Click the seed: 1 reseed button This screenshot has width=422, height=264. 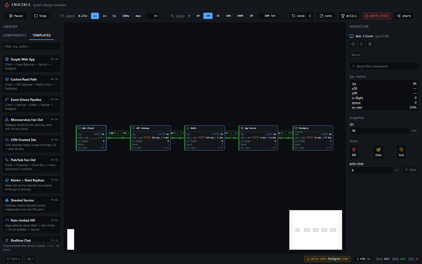tap(301, 16)
